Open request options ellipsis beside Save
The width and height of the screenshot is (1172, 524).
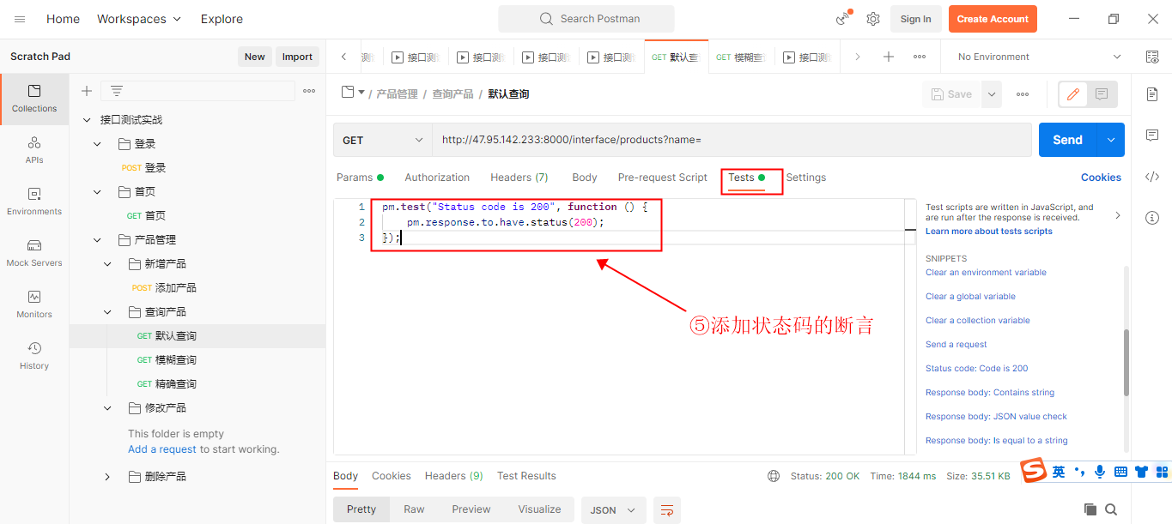1023,94
